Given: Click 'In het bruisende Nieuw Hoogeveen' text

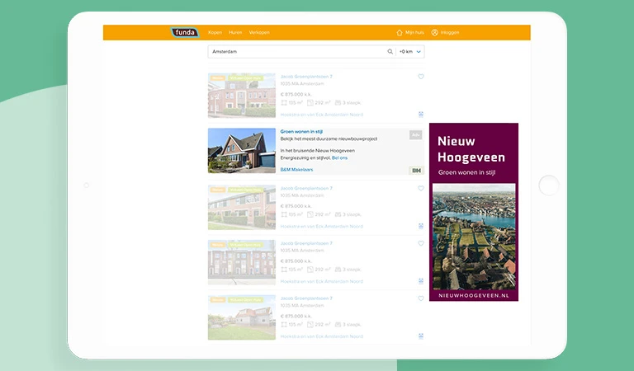Looking at the screenshot, I should tap(317, 151).
